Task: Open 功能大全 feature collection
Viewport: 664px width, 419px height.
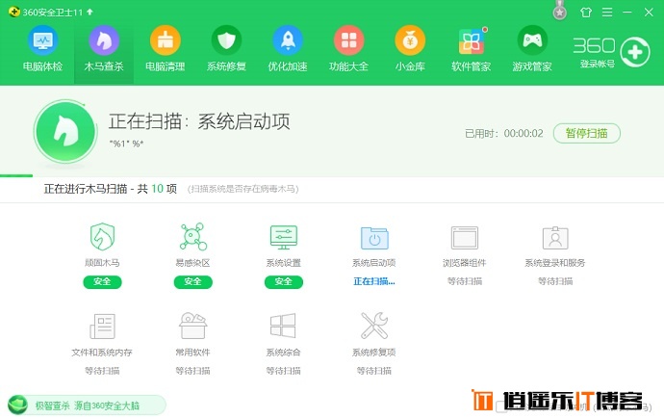Action: pyautogui.click(x=348, y=49)
